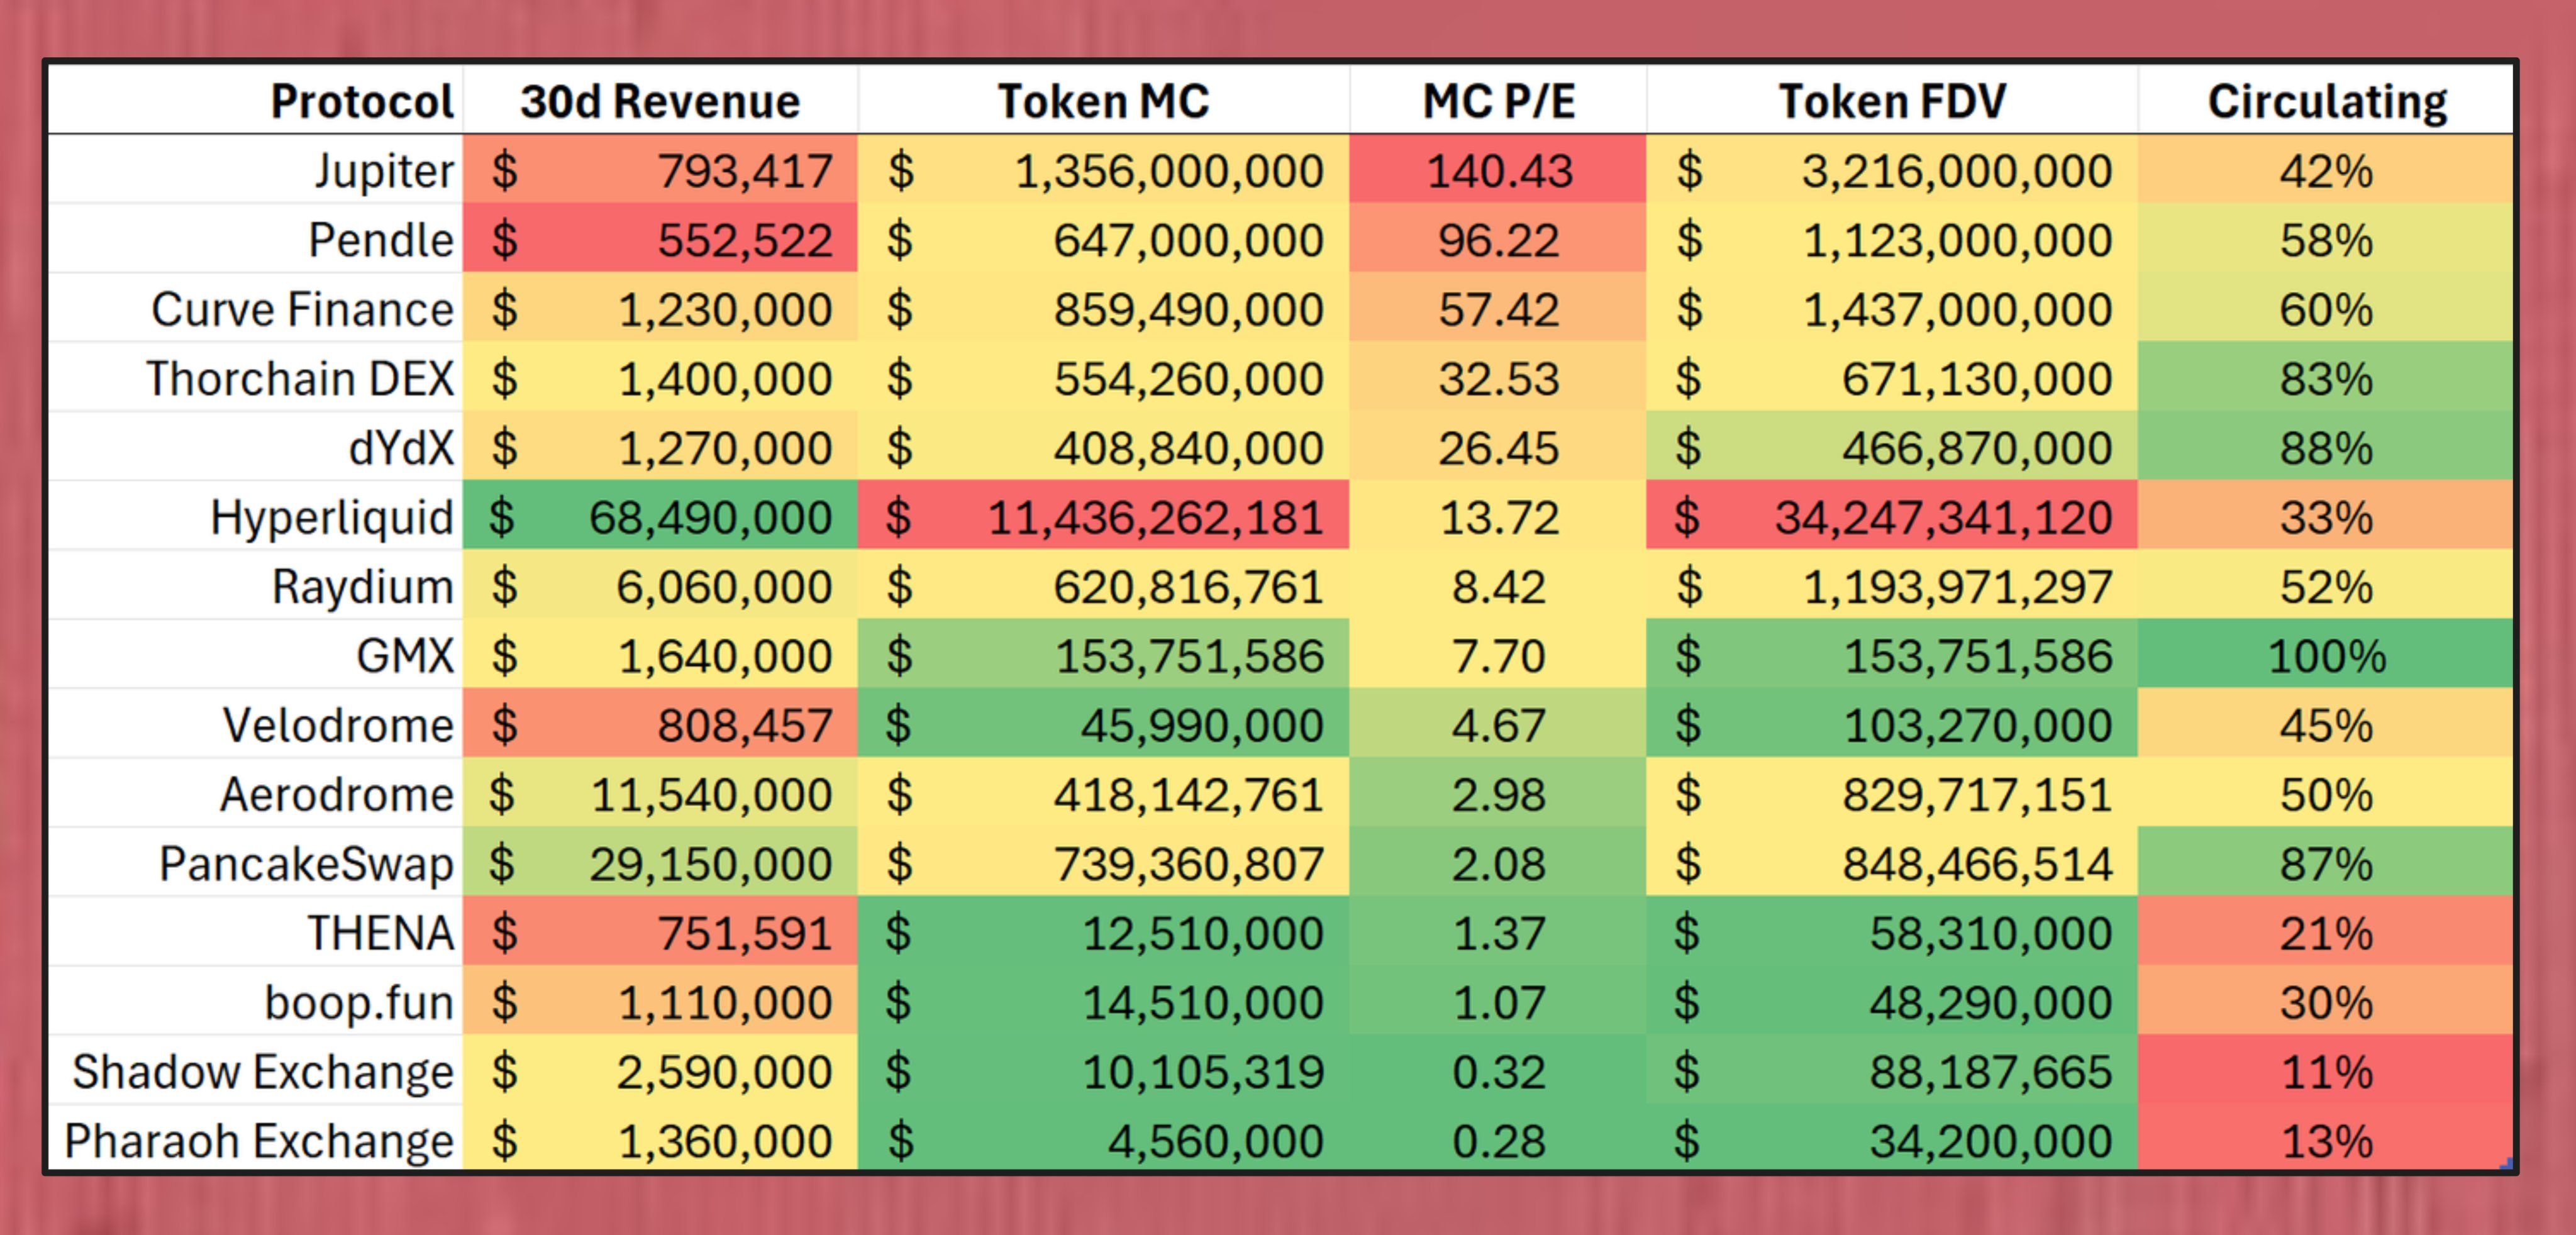Select Hyperliquid's 34,247,341,120 FDV cell

[1892, 516]
